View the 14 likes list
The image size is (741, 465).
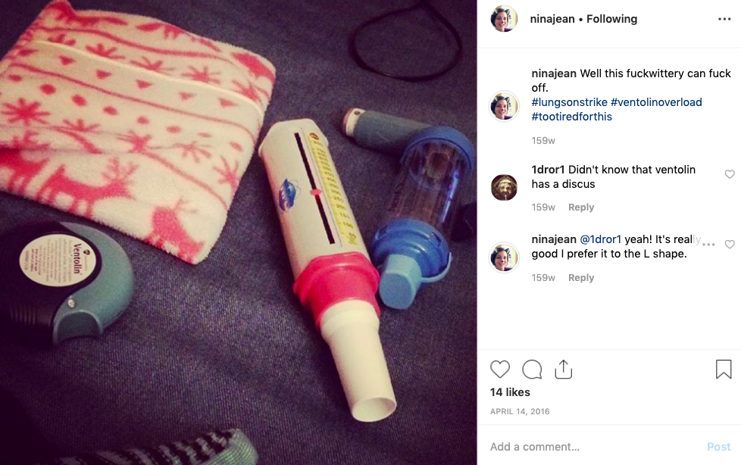point(510,392)
